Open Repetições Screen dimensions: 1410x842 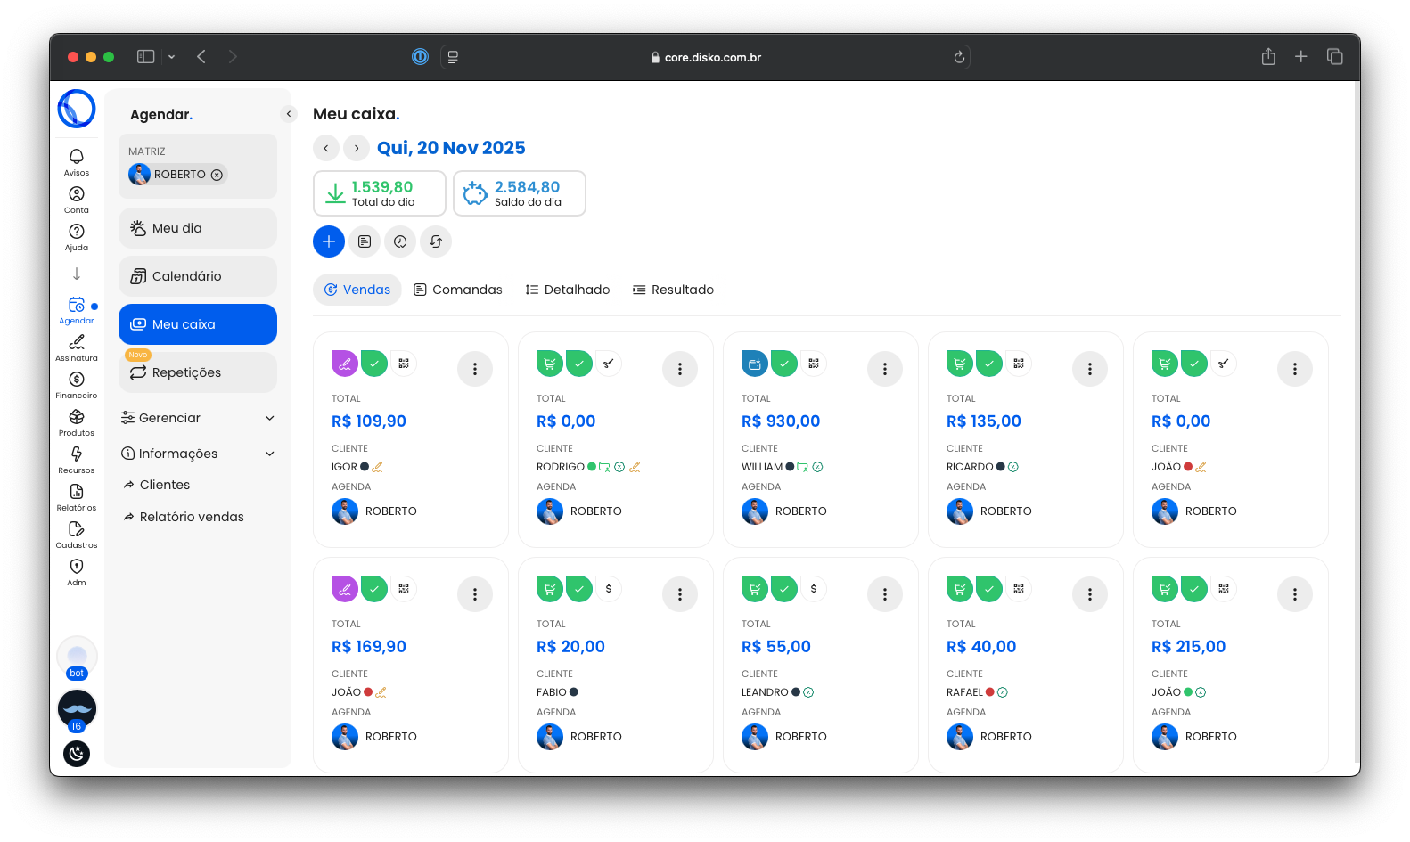tap(198, 372)
